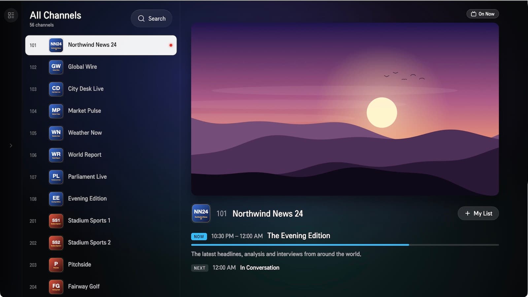
Task: Switch to the Parliament Live channel row
Action: pyautogui.click(x=101, y=177)
